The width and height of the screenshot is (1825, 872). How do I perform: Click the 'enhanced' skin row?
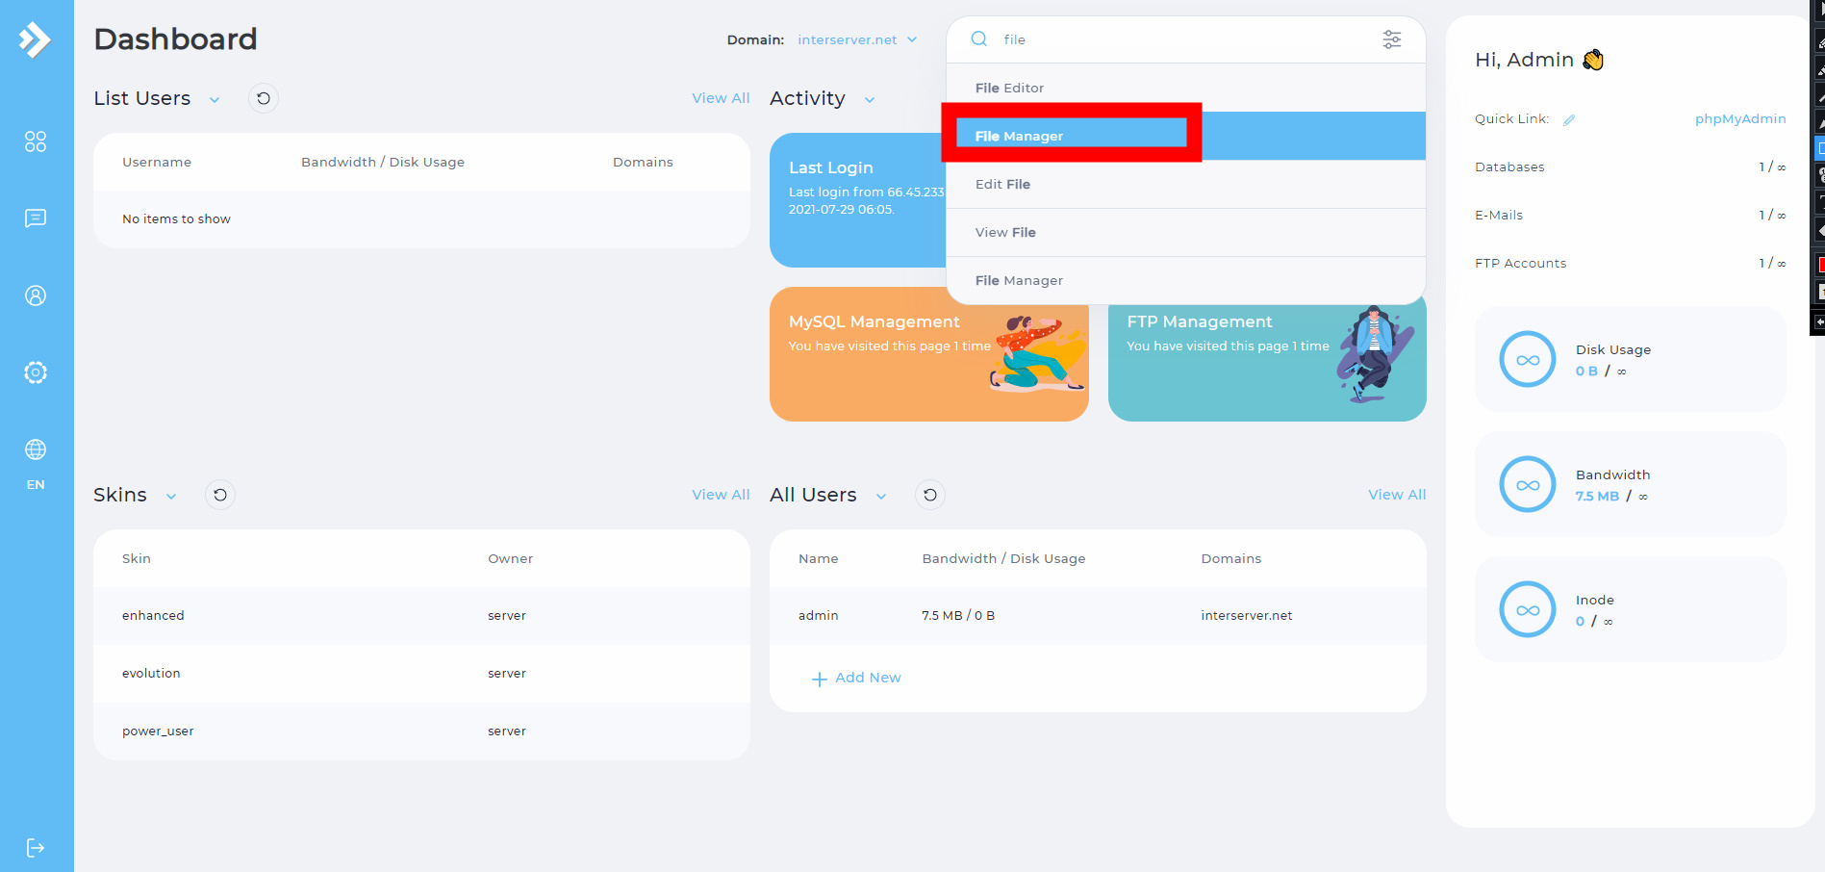421,616
